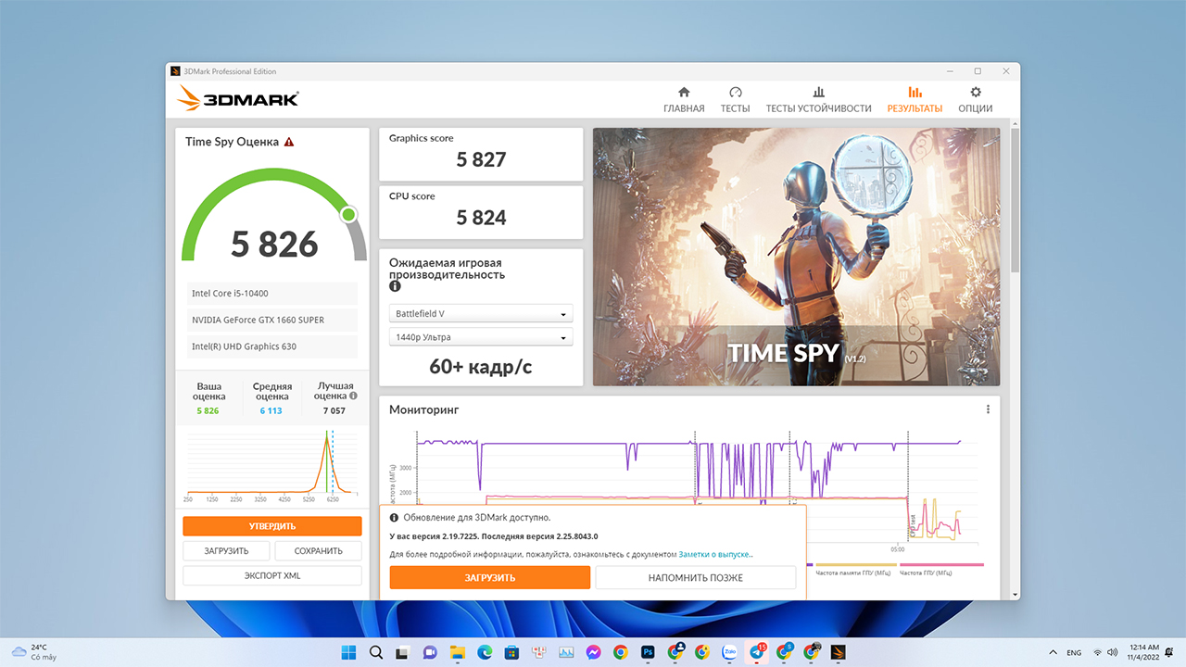Open the Windows Start menu

[x=349, y=652]
